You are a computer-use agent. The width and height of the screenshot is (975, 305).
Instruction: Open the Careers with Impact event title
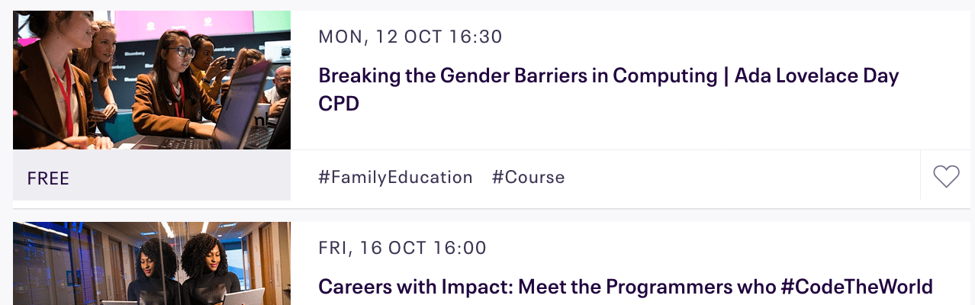pyautogui.click(x=625, y=287)
